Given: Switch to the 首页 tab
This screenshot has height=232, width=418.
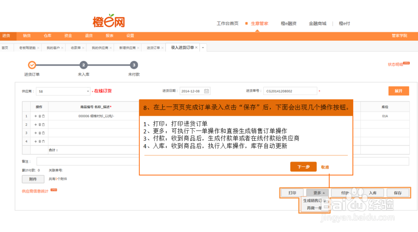Looking at the screenshot, I should click(x=5, y=48).
